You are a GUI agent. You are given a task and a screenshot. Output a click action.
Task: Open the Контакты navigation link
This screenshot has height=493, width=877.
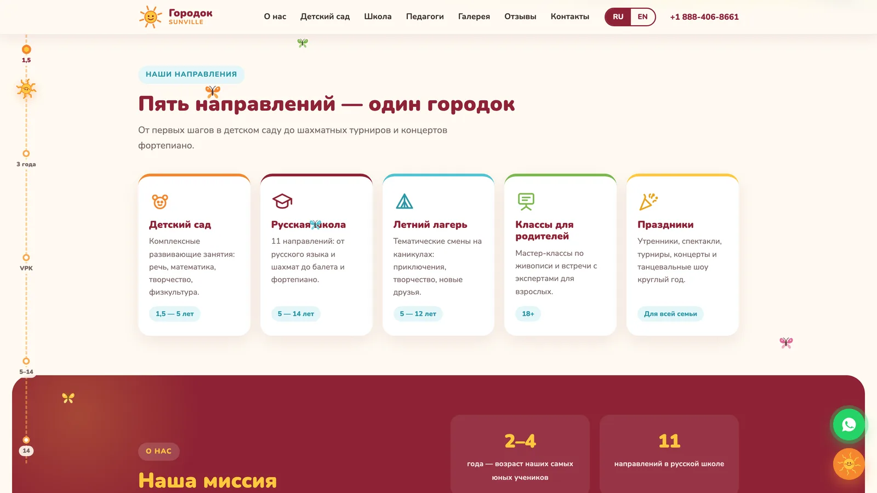(x=570, y=17)
